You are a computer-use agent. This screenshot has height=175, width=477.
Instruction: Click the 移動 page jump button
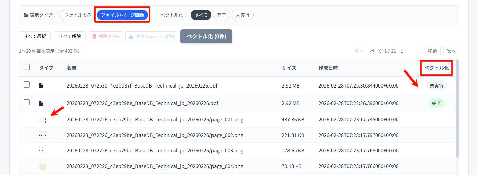click(432, 51)
